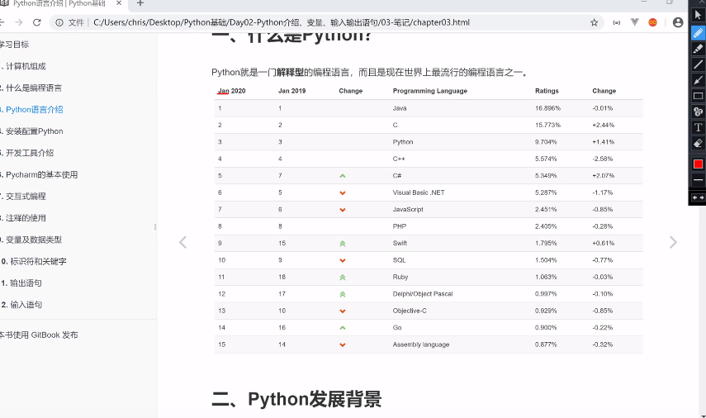Select the highlighter marker tool
The image size is (706, 418).
[698, 49]
